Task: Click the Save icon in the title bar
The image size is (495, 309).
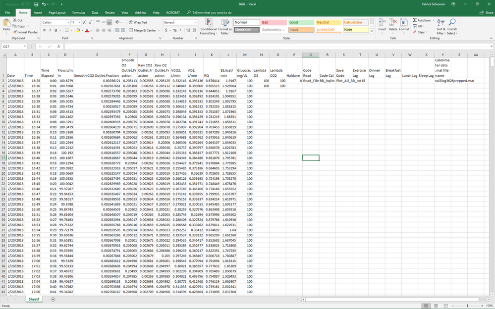Action: [36, 4]
